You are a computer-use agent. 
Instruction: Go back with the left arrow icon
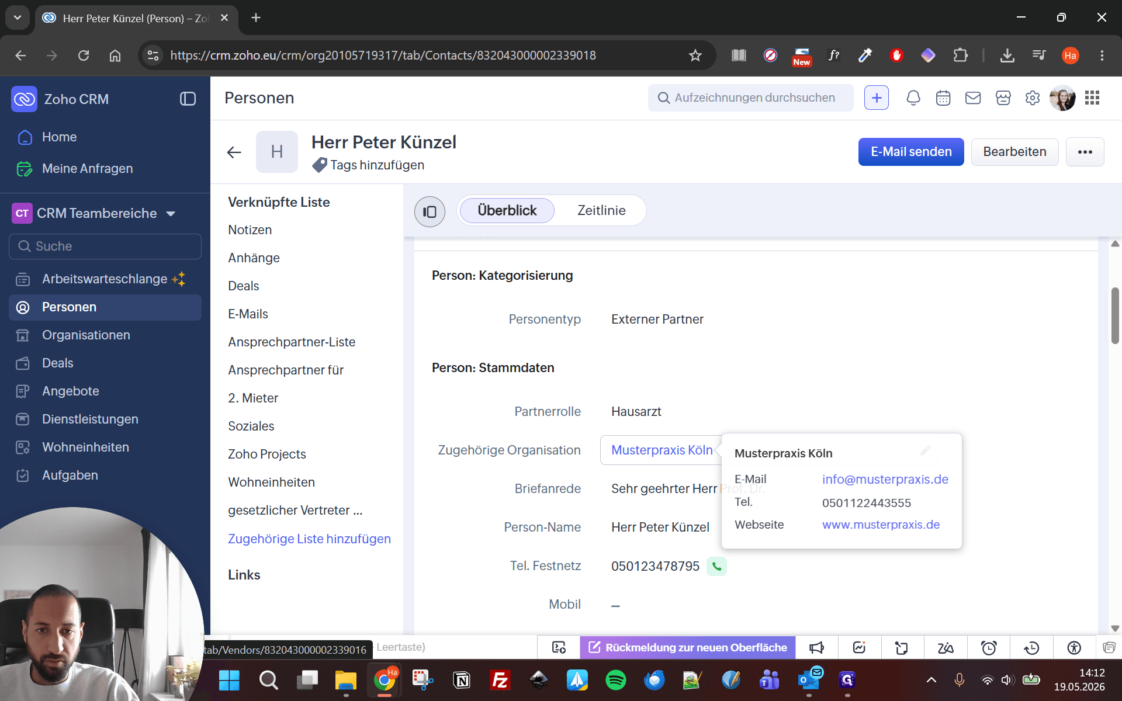(x=234, y=152)
